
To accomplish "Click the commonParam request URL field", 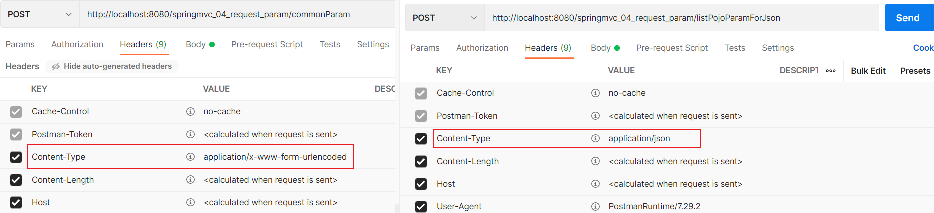I will (237, 14).
